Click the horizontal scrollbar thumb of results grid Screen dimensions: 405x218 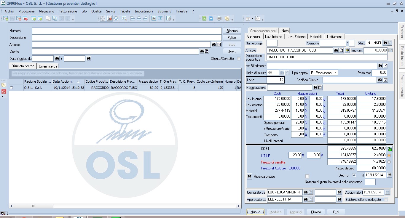tap(34, 206)
